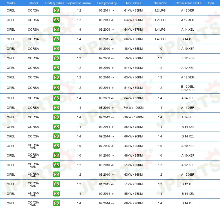Click the fuel icon in the CORSA 06.2010 51kW / 69KM row
This screenshot has width=220, height=208.
click(56, 67)
